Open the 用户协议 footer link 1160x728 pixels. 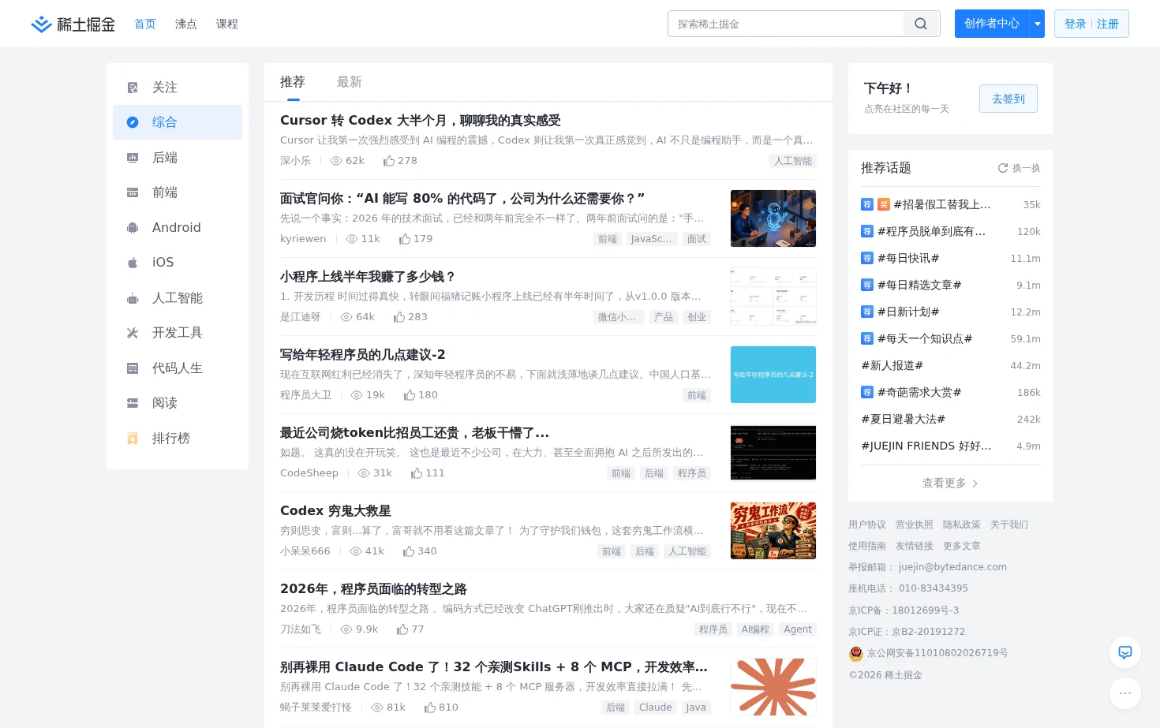867,525
